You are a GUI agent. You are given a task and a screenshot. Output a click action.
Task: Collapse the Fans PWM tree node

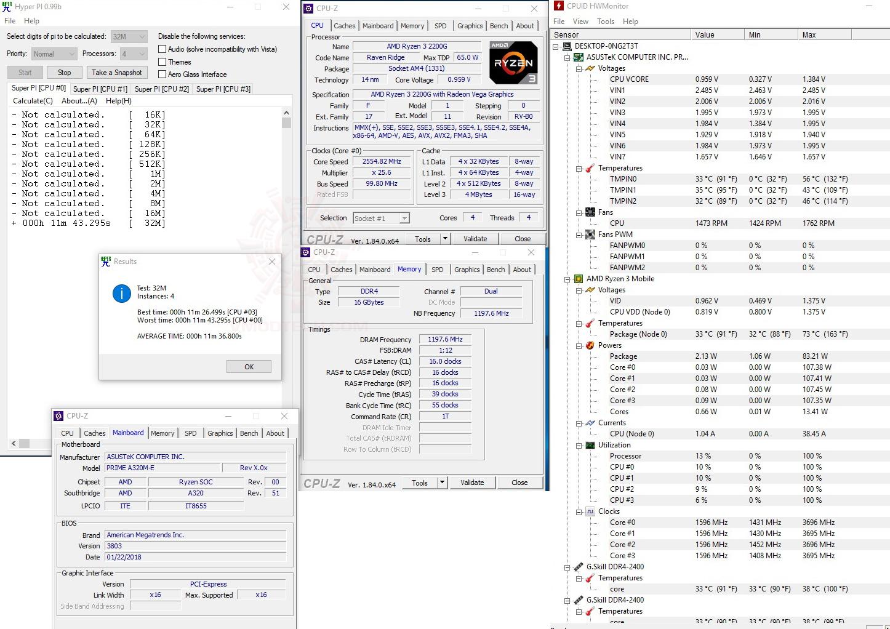[x=577, y=234]
